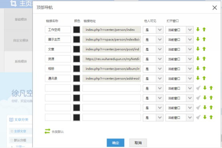Viewport: 222px width, 148px height.
Task: Click the center/person/post address field
Action: (x=112, y=49)
